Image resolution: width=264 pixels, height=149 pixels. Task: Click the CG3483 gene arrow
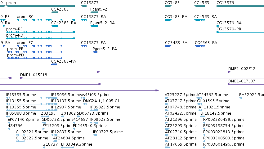168,6
